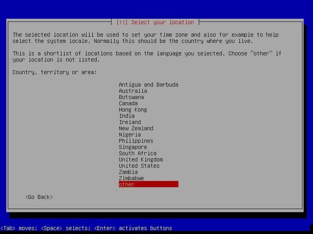Click the 'Country, territory or area' label
The height and width of the screenshot is (234, 313).
pos(55,72)
